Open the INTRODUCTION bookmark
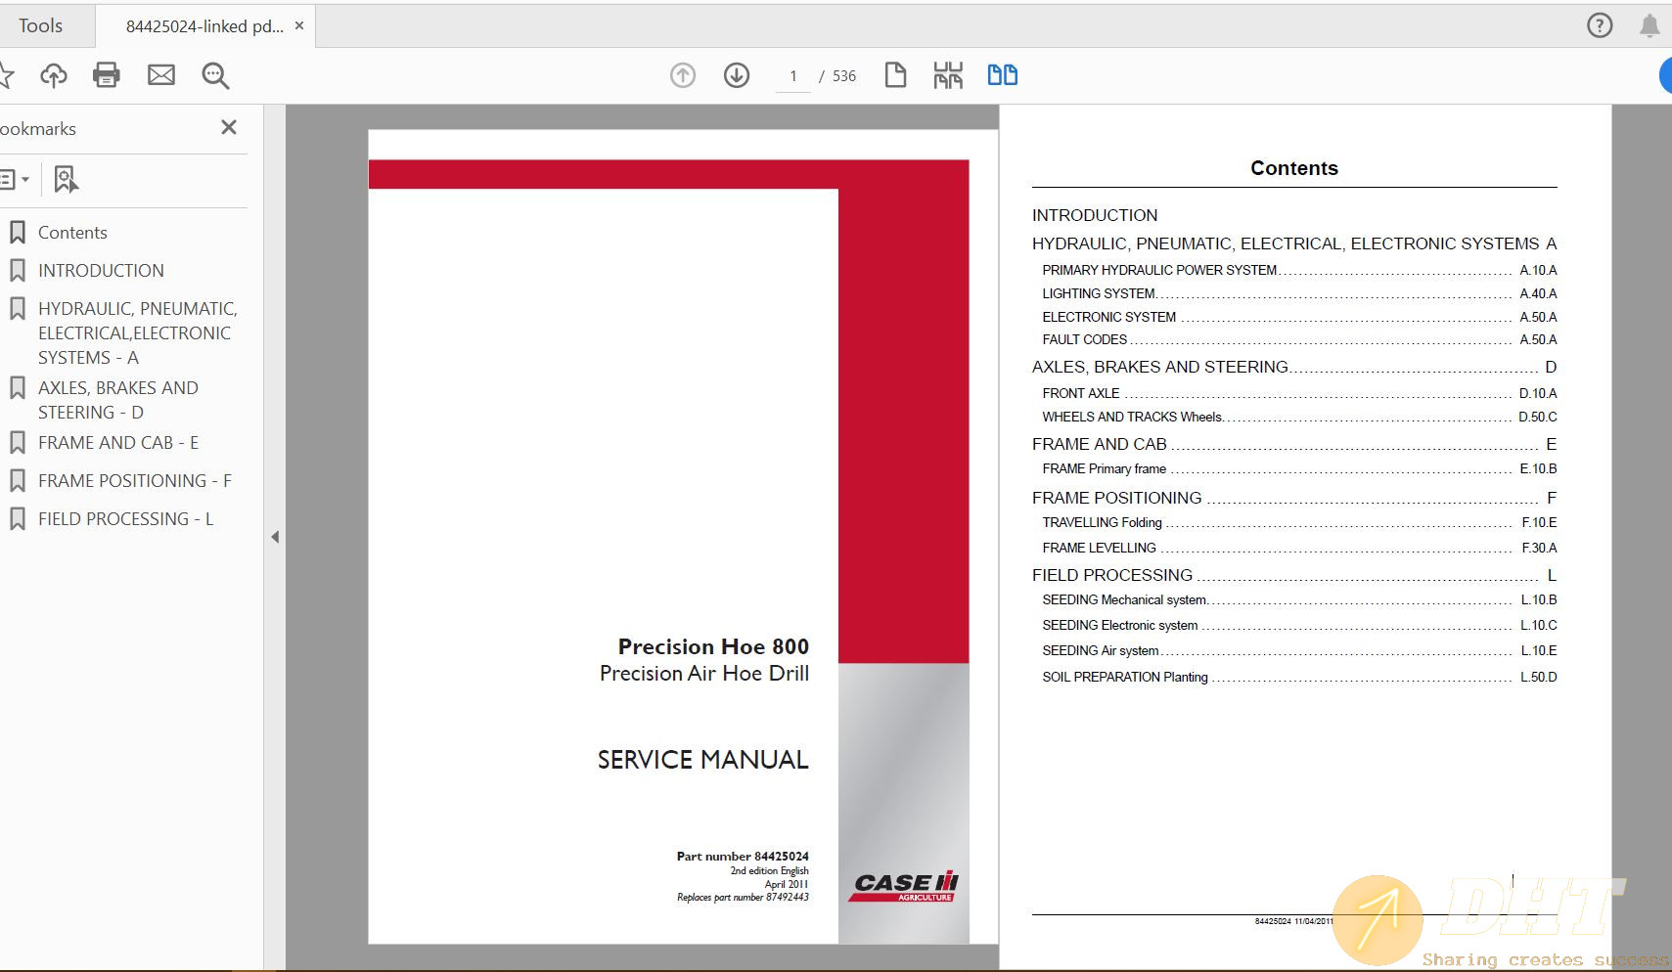 point(101,271)
